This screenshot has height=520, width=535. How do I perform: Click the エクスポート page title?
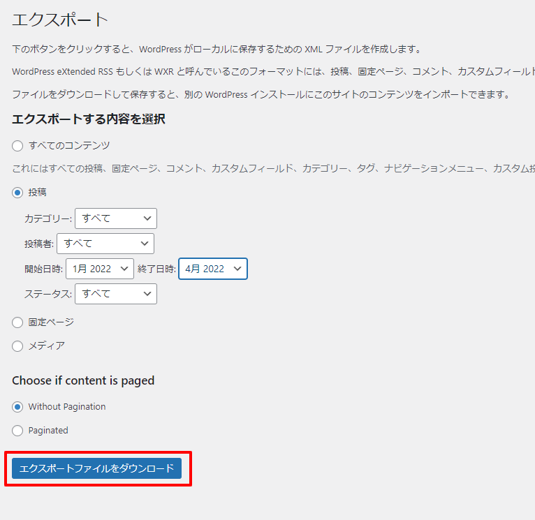pyautogui.click(x=60, y=20)
